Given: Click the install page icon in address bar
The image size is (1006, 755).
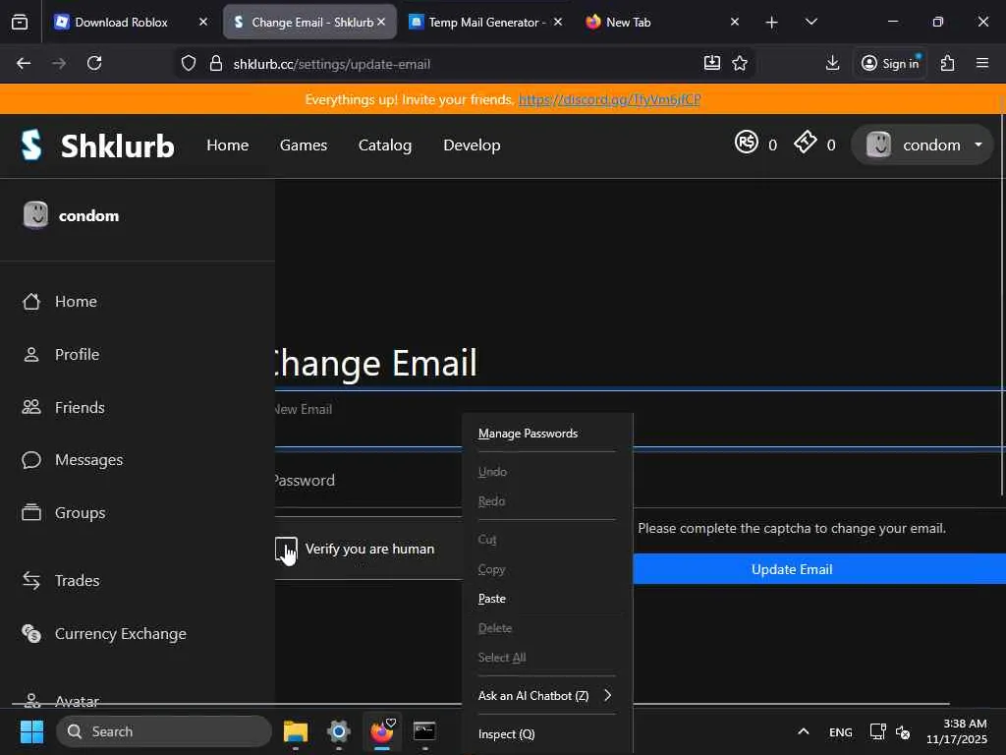Looking at the screenshot, I should click(711, 63).
